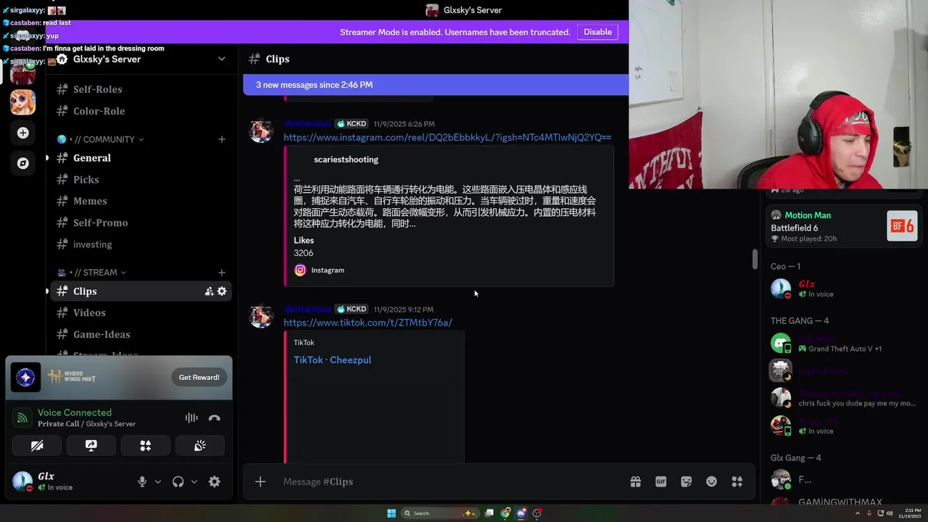Open apps launcher in message bar
The height and width of the screenshot is (522, 928).
coord(737,481)
